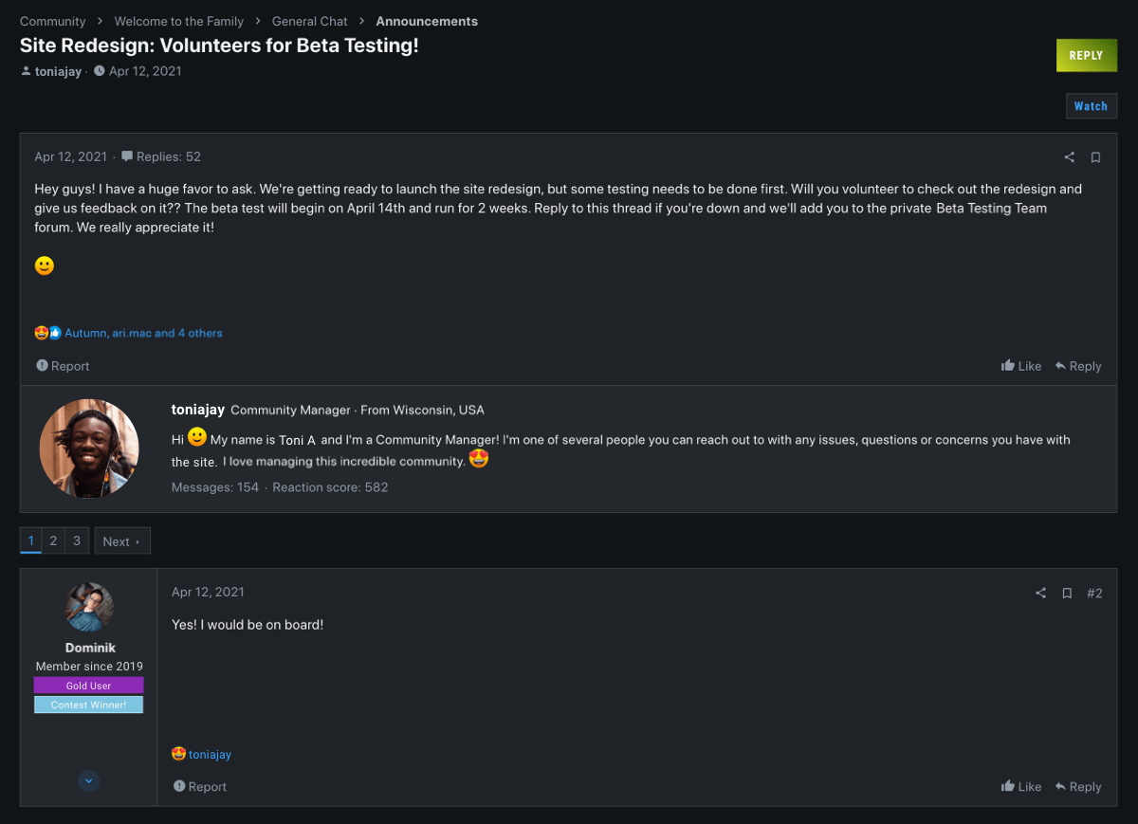Like Dominik's reply
The image size is (1138, 824).
pos(1021,786)
